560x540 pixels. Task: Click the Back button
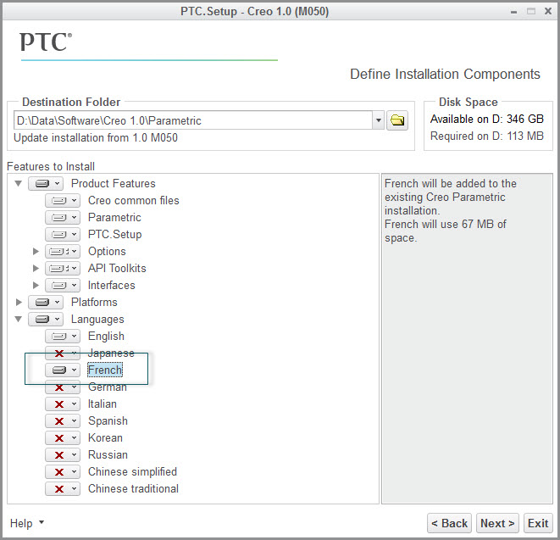click(x=449, y=523)
